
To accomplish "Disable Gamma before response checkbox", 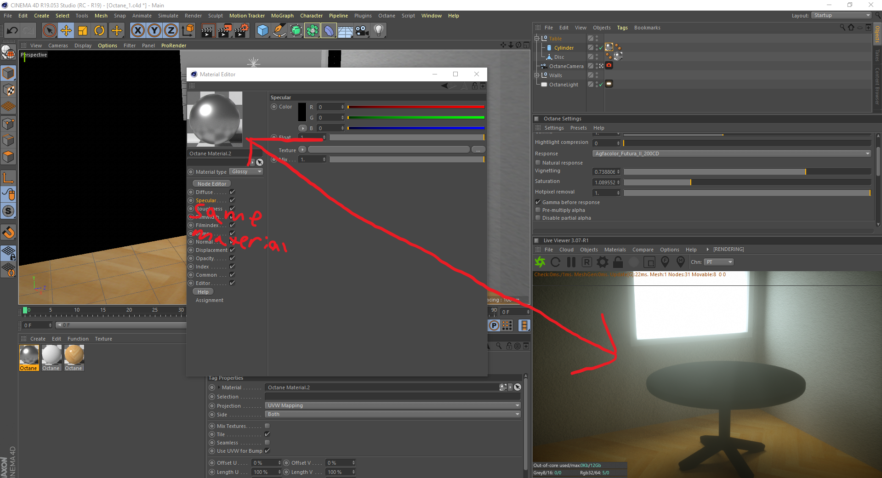I will 538,202.
